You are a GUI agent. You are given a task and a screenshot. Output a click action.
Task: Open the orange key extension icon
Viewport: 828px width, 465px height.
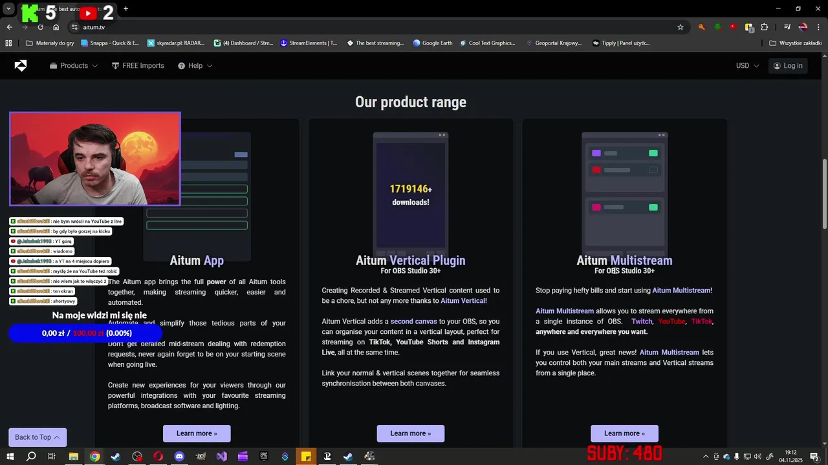(x=701, y=27)
